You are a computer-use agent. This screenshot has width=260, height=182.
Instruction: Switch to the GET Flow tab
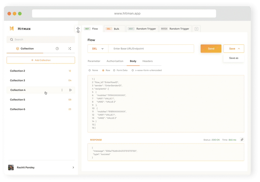(x=92, y=29)
